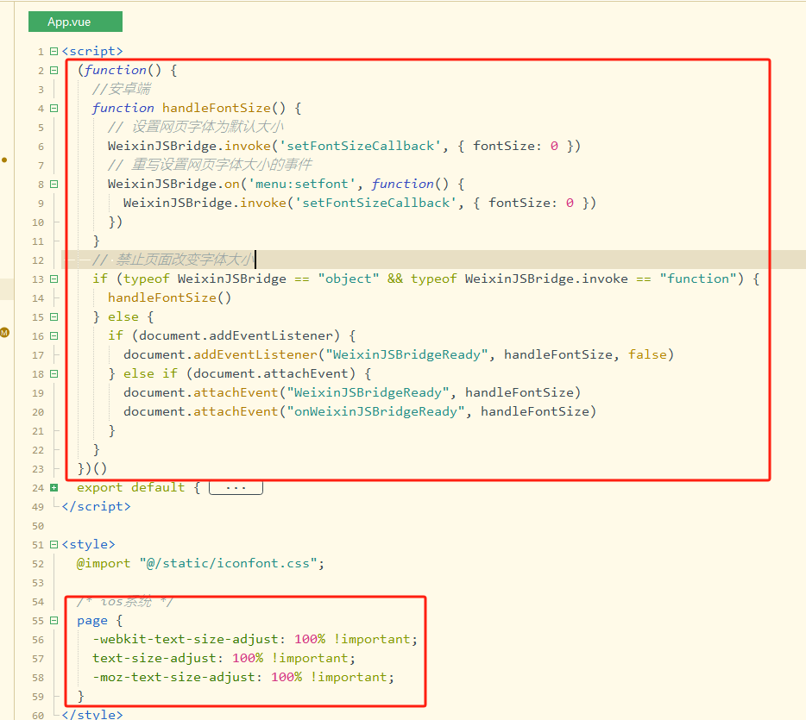The image size is (806, 720).
Task: Click the comment '重写设置网页字体大小的事件' on line 7
Action: click(222, 165)
